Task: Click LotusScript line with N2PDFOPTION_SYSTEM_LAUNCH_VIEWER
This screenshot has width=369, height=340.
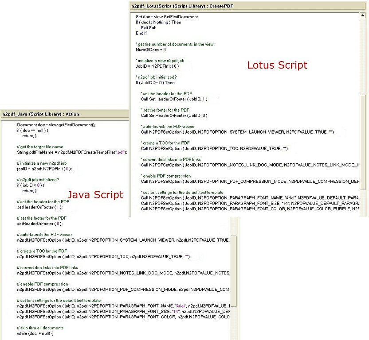Action: pos(237,132)
